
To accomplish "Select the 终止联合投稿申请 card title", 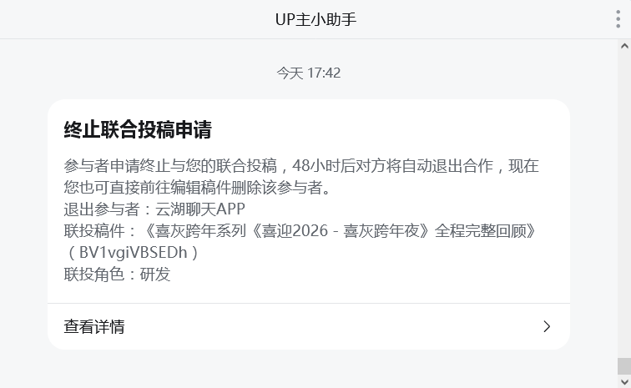I will (138, 129).
